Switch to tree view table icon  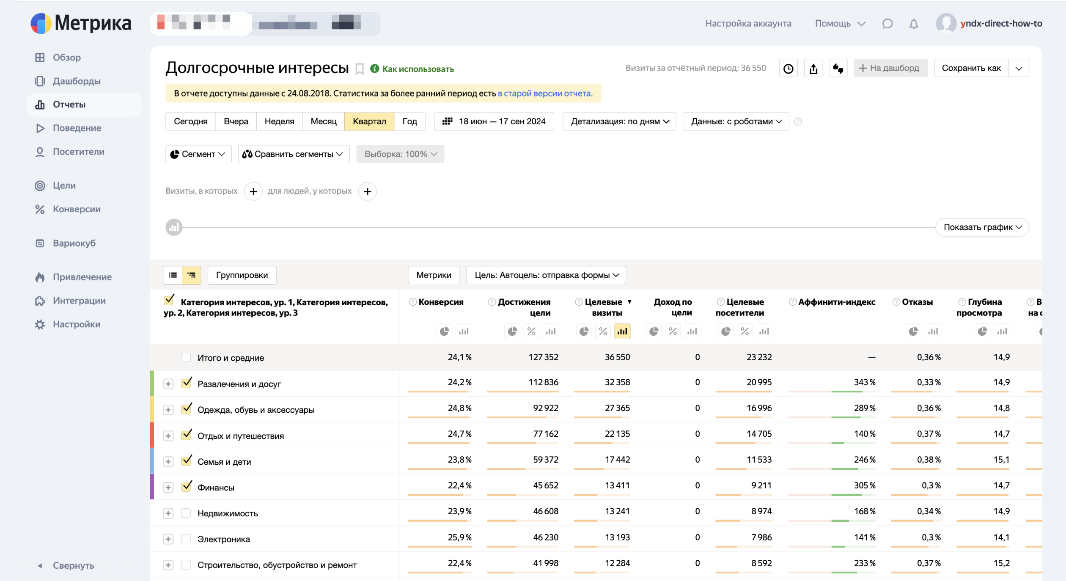[x=192, y=275]
